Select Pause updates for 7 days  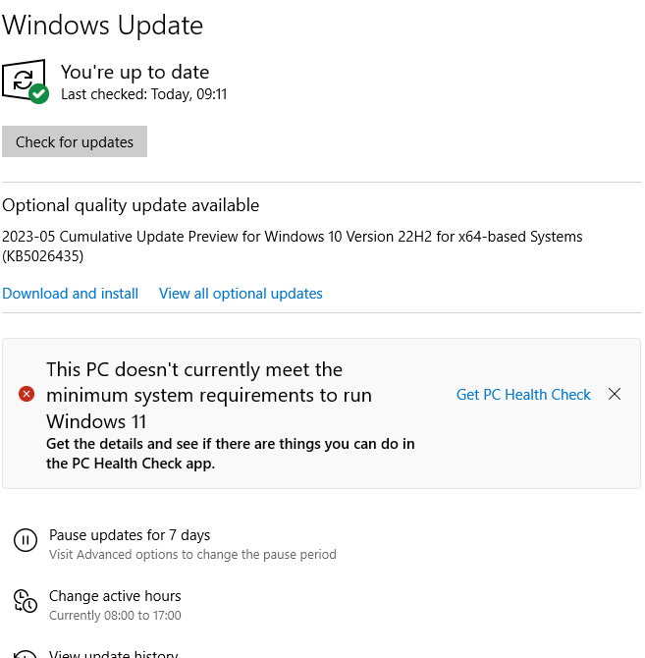pyautogui.click(x=130, y=535)
